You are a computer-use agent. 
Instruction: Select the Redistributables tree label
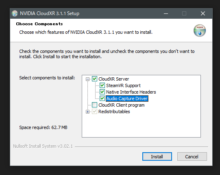tap(114, 112)
